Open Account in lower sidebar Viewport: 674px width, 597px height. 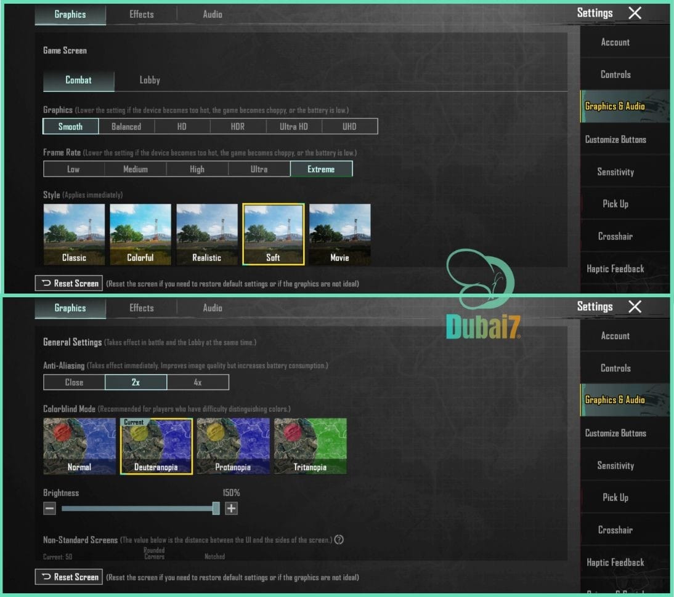click(x=625, y=336)
